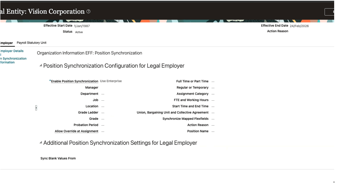The image size is (337, 183).
Task: Click Synchronize Mapped Flexfields label
Action: pos(186,119)
